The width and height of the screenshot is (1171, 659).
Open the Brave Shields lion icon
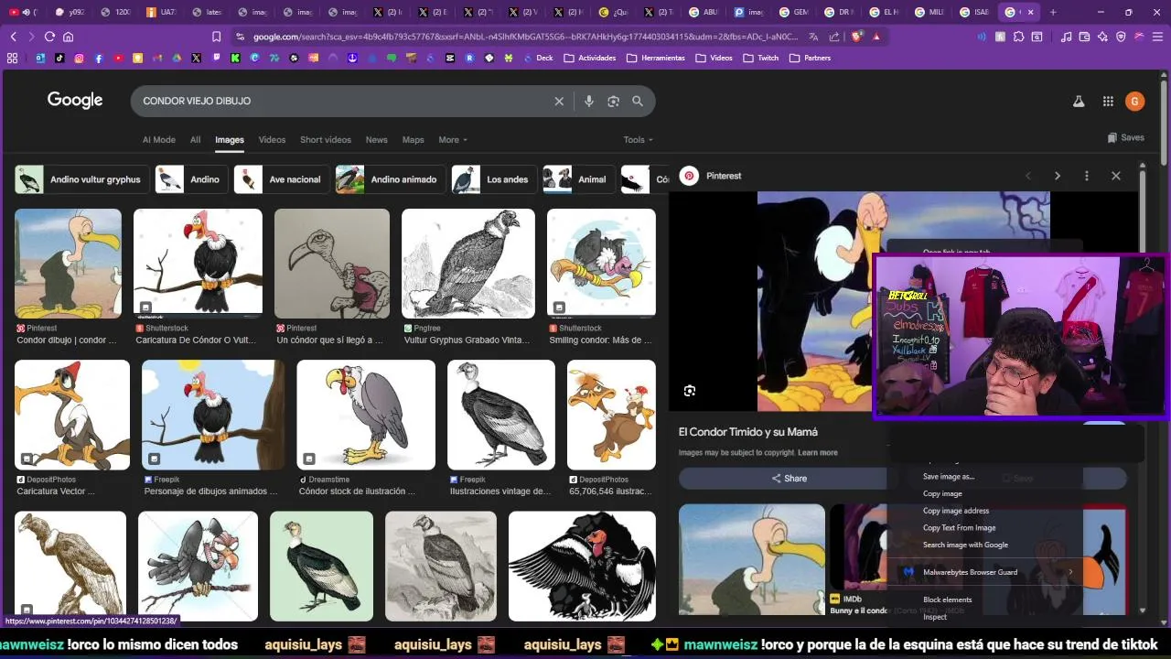coord(857,37)
